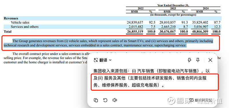Screen dimensions: 229x108
Task: Click the translated Chinese text in the popup
Action: pos(152,78)
